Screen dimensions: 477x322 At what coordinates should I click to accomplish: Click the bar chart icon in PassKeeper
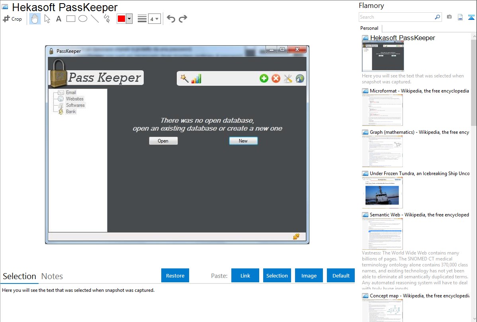196,78
